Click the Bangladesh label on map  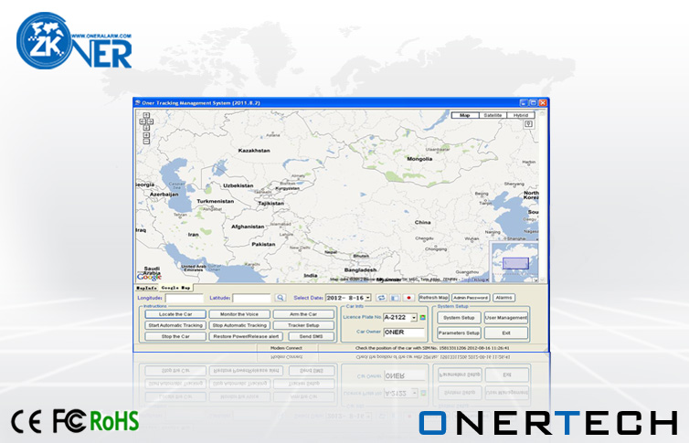[x=361, y=269]
